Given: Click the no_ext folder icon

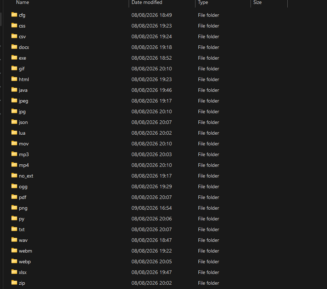Looking at the screenshot, I should [x=14, y=175].
